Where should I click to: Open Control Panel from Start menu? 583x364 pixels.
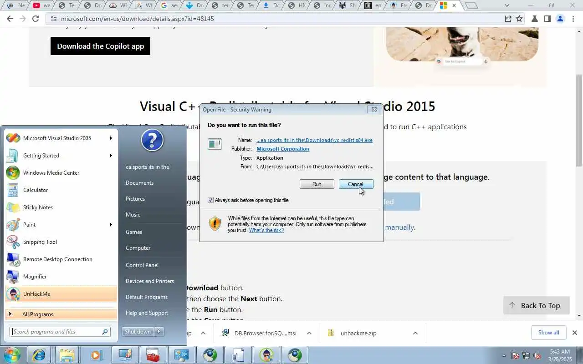(142, 265)
